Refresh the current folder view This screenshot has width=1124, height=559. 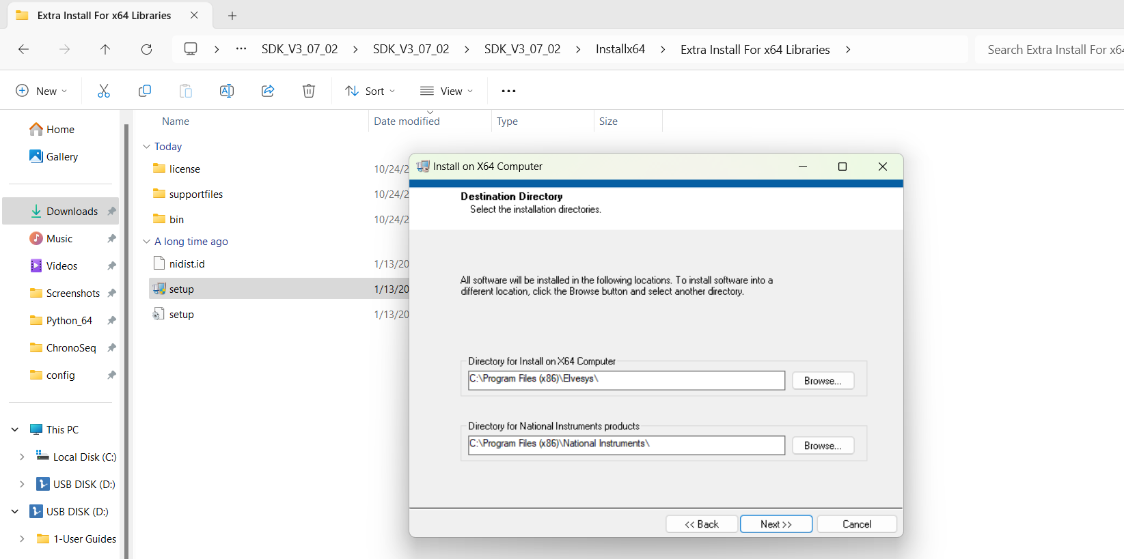click(x=146, y=49)
